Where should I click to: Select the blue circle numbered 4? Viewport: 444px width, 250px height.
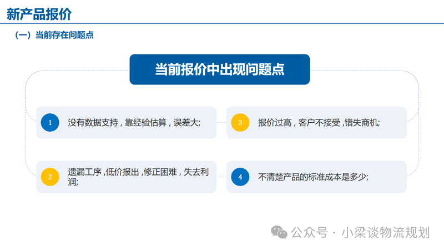pyautogui.click(x=240, y=177)
